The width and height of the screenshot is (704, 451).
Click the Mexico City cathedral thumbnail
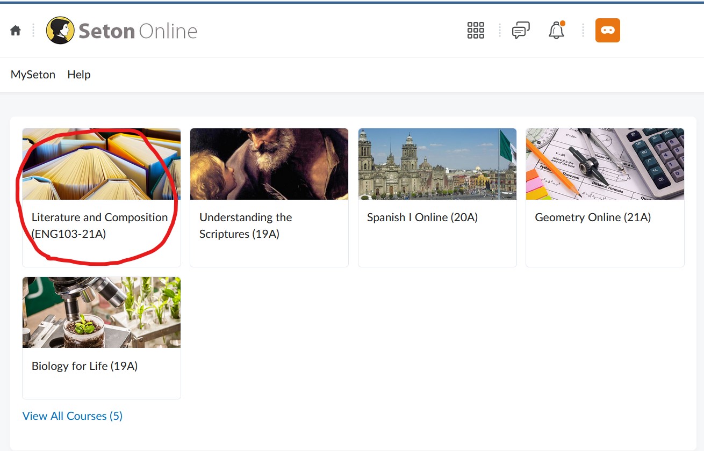pyautogui.click(x=437, y=164)
